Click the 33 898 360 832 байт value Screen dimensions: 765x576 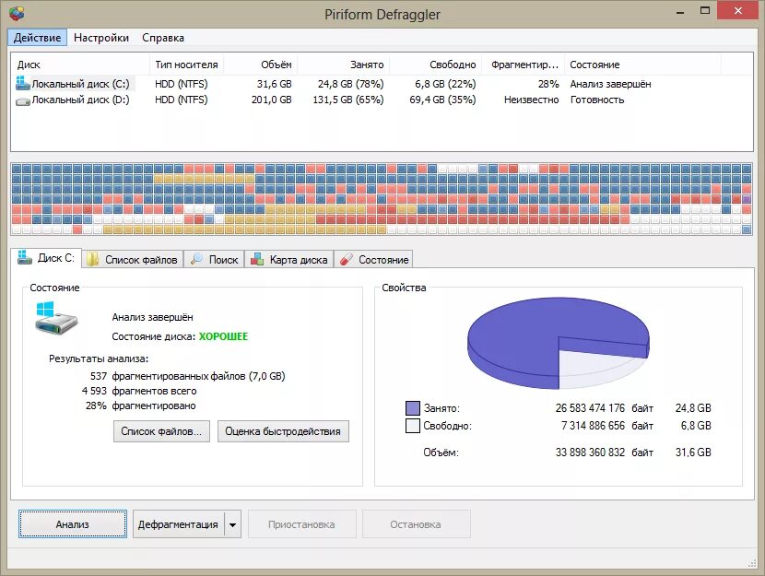tap(605, 453)
